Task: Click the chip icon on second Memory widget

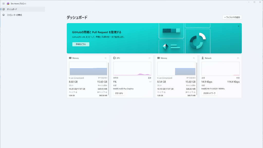Action: point(158,58)
